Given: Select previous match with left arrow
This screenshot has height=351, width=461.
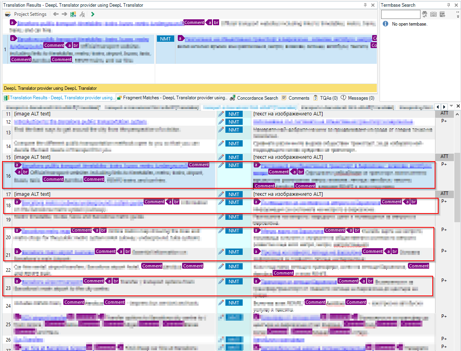Looking at the screenshot, I should (56, 14).
